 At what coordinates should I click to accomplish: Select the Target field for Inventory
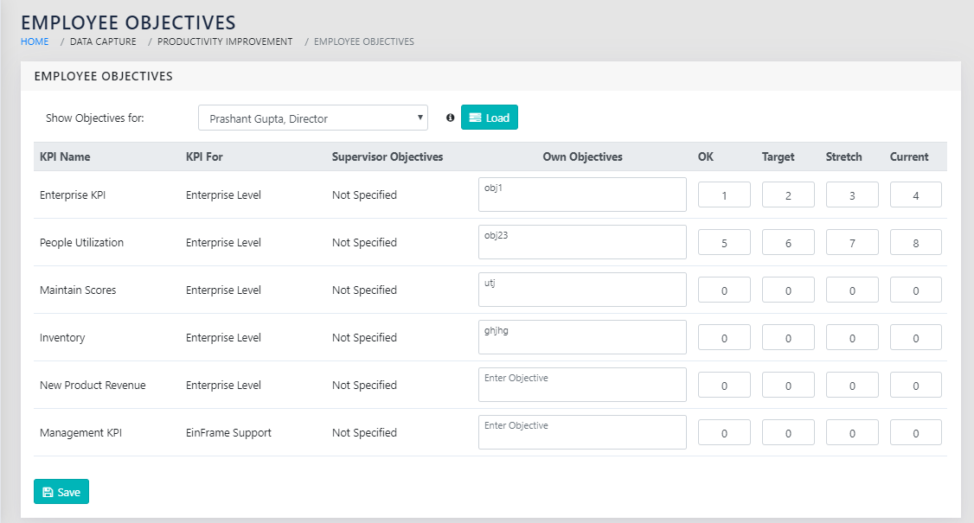tap(788, 338)
